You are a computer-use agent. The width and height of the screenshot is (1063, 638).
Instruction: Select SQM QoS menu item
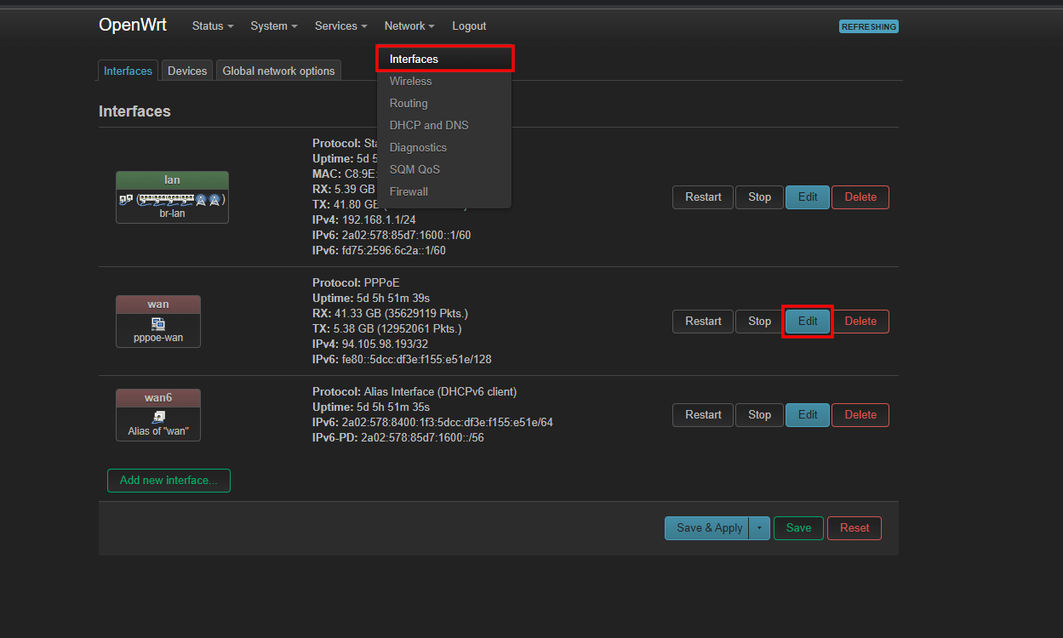point(414,169)
